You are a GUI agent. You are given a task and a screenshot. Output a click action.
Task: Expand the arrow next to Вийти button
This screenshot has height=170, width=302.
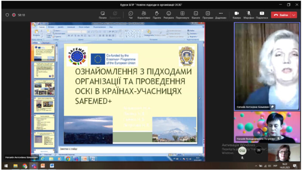pos(294,15)
